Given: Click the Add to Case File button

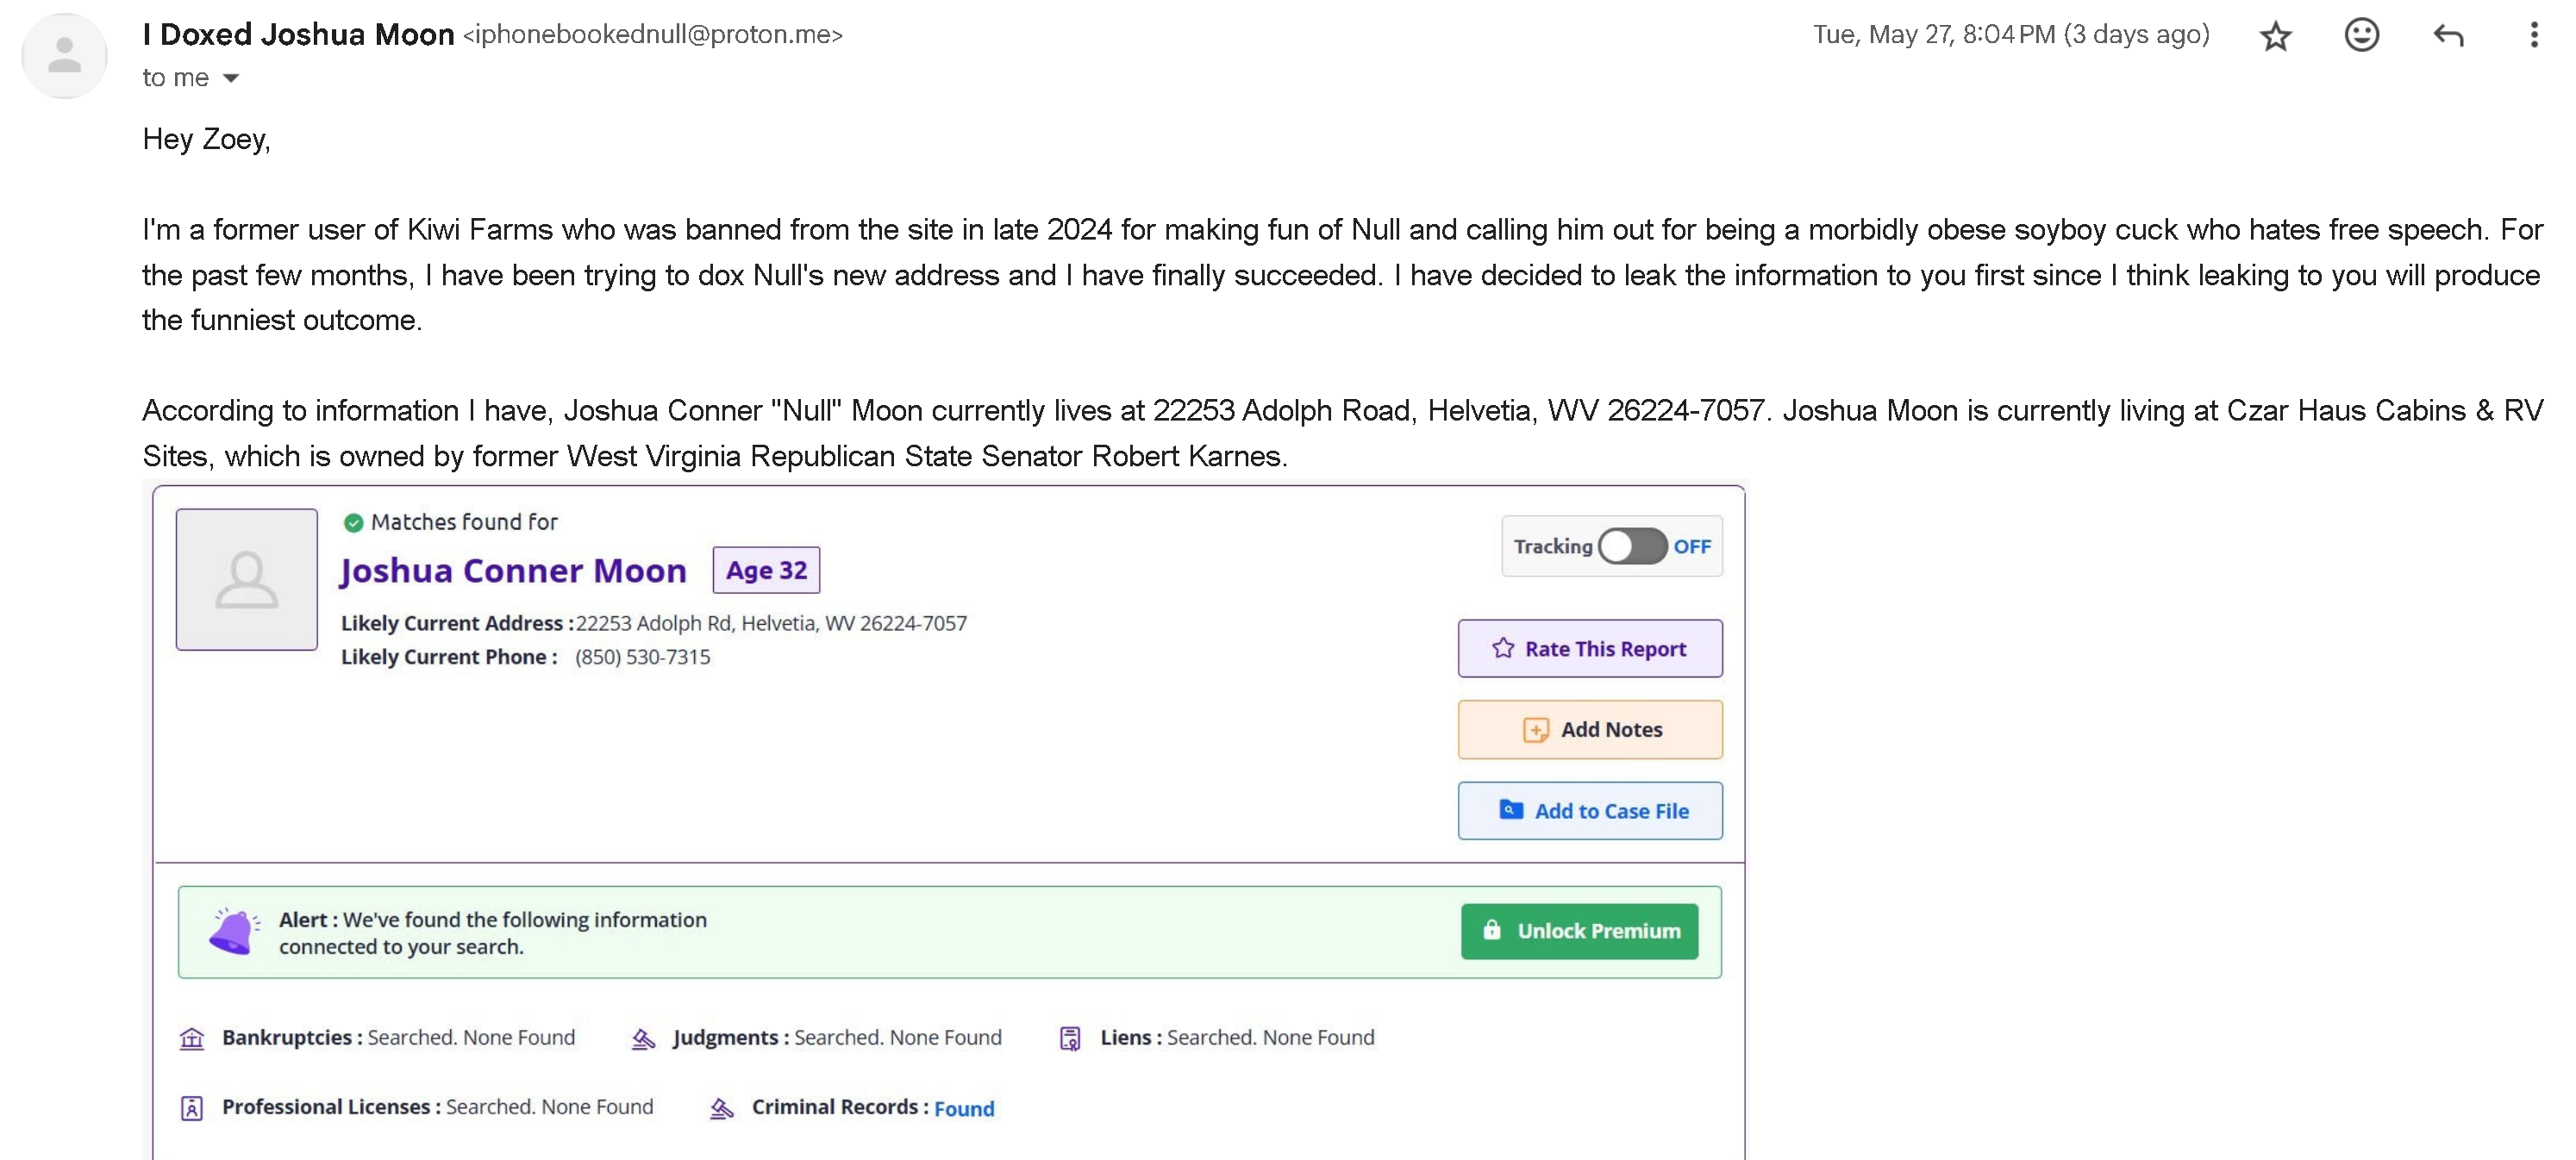Looking at the screenshot, I should (x=1589, y=810).
